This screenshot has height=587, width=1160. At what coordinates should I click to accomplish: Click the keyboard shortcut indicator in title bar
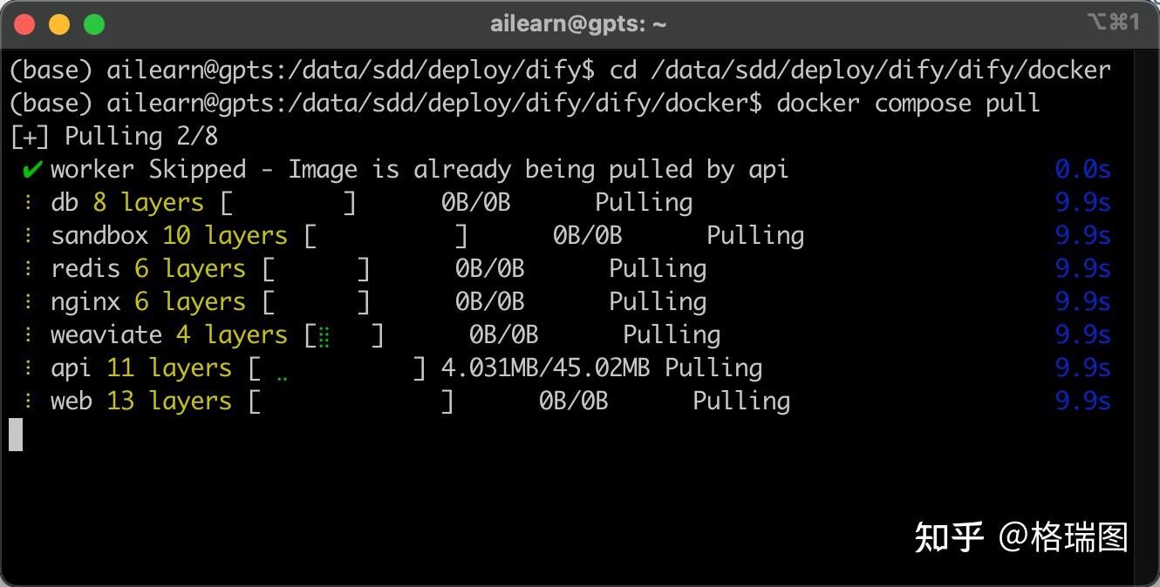[1113, 23]
